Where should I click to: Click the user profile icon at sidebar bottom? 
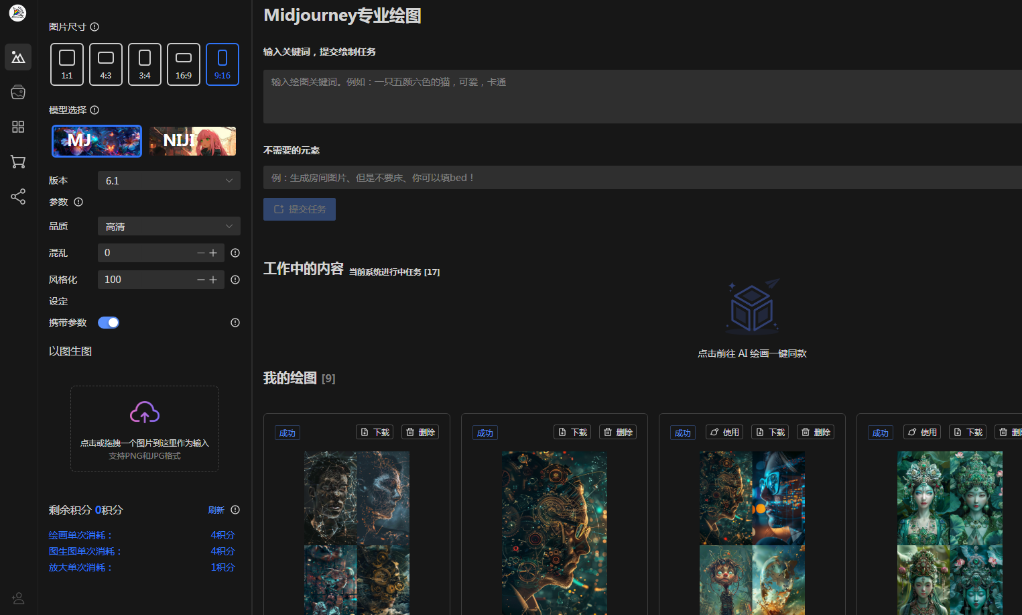[x=18, y=598]
